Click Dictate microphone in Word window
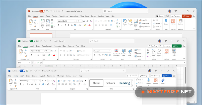Viewport: 202px width, 105px height. (x=148, y=81)
